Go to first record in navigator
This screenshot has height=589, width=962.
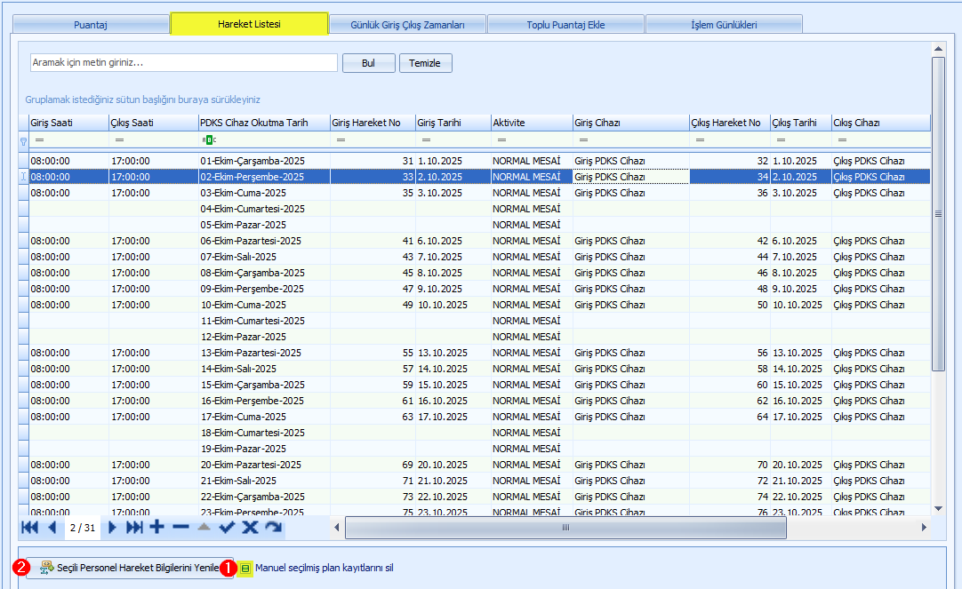click(29, 528)
